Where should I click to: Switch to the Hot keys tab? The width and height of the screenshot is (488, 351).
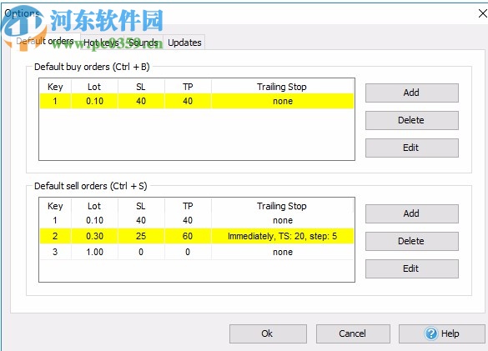click(101, 43)
